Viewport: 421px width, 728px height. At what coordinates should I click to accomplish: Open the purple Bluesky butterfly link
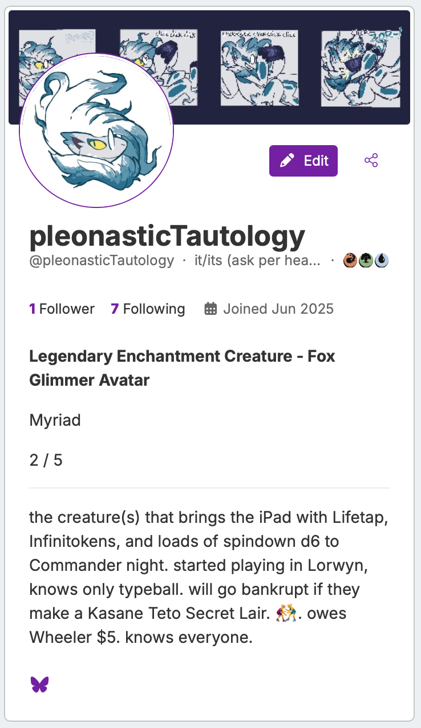coord(39,684)
